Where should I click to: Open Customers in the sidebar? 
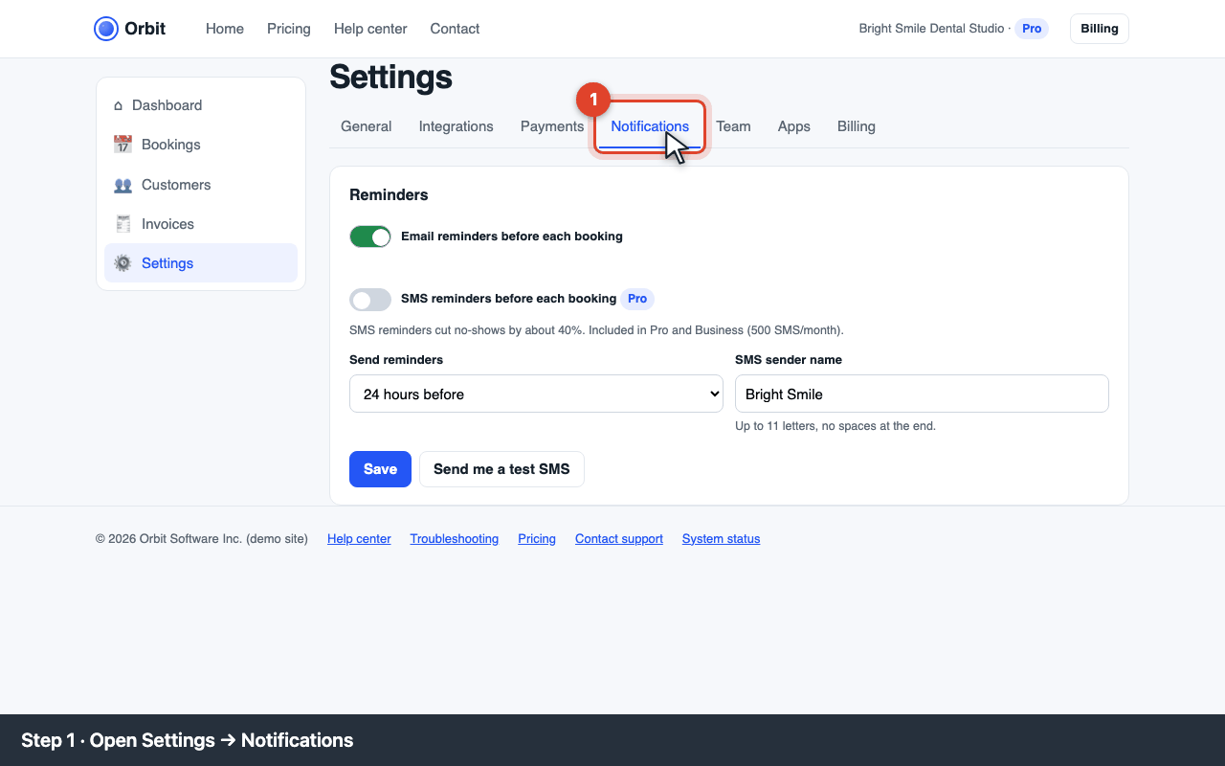click(x=201, y=185)
